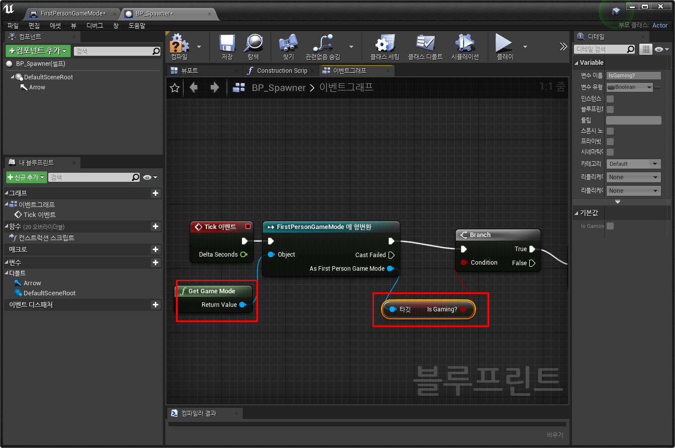Open My Blueprint view options eye dropdown

pyautogui.click(x=150, y=177)
